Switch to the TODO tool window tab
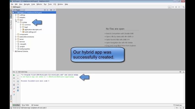This screenshot has width=195, height=109. [26, 105]
